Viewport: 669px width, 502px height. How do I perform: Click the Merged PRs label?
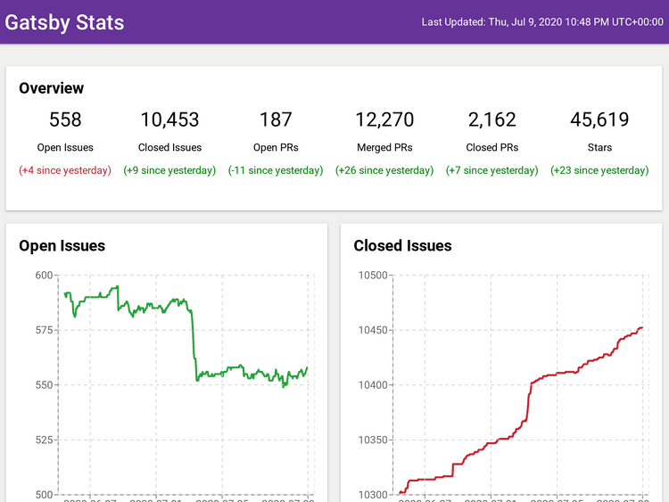point(384,147)
